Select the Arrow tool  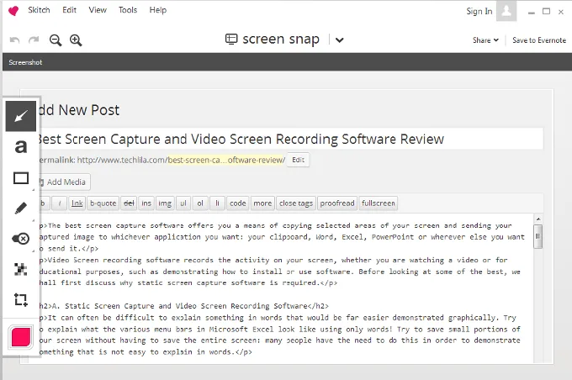pos(21,116)
